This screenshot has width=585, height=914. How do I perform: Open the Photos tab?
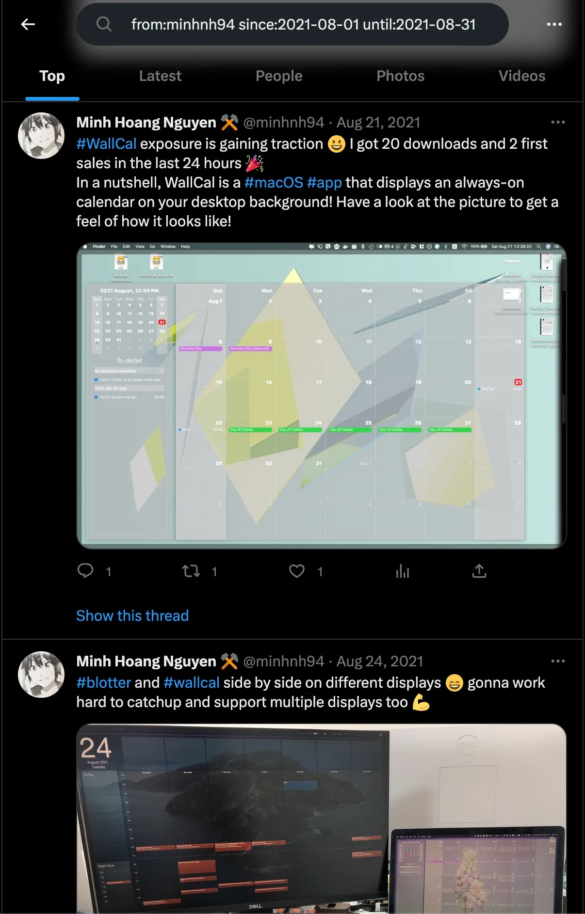(401, 76)
